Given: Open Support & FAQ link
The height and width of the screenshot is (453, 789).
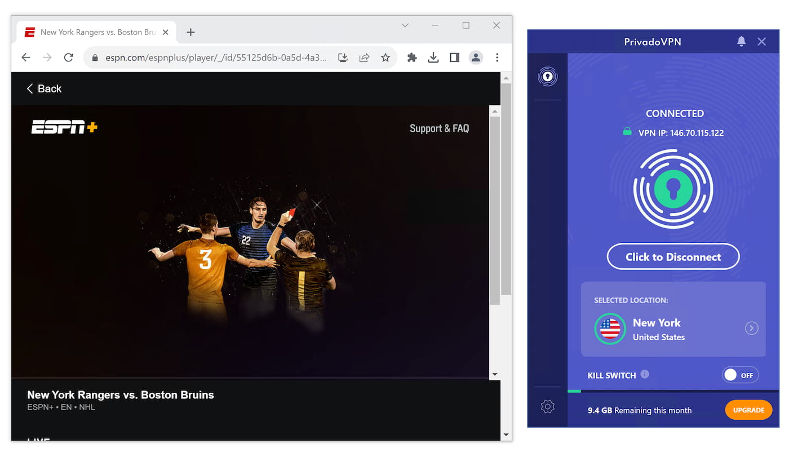Looking at the screenshot, I should tap(439, 128).
